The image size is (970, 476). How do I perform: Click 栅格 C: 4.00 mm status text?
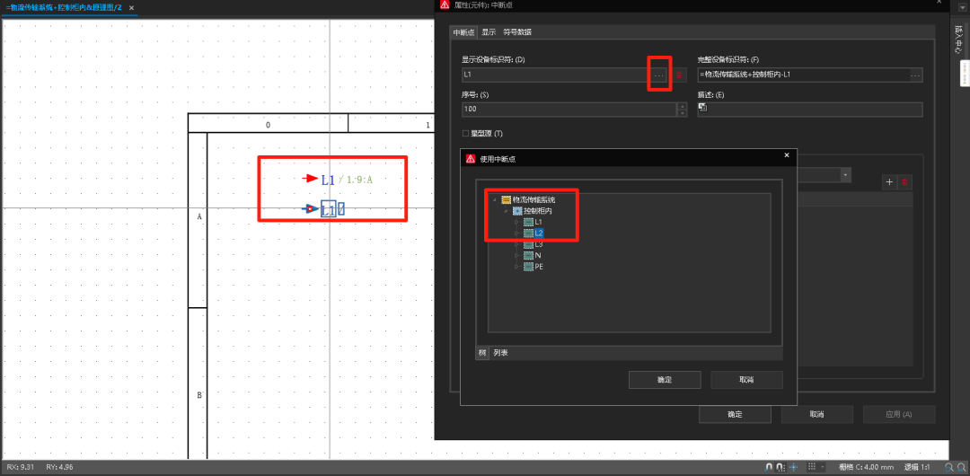(x=868, y=467)
